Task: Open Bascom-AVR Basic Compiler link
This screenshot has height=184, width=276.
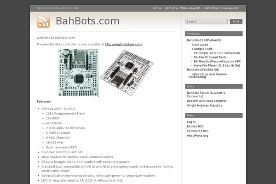Action: pyautogui.click(x=207, y=101)
